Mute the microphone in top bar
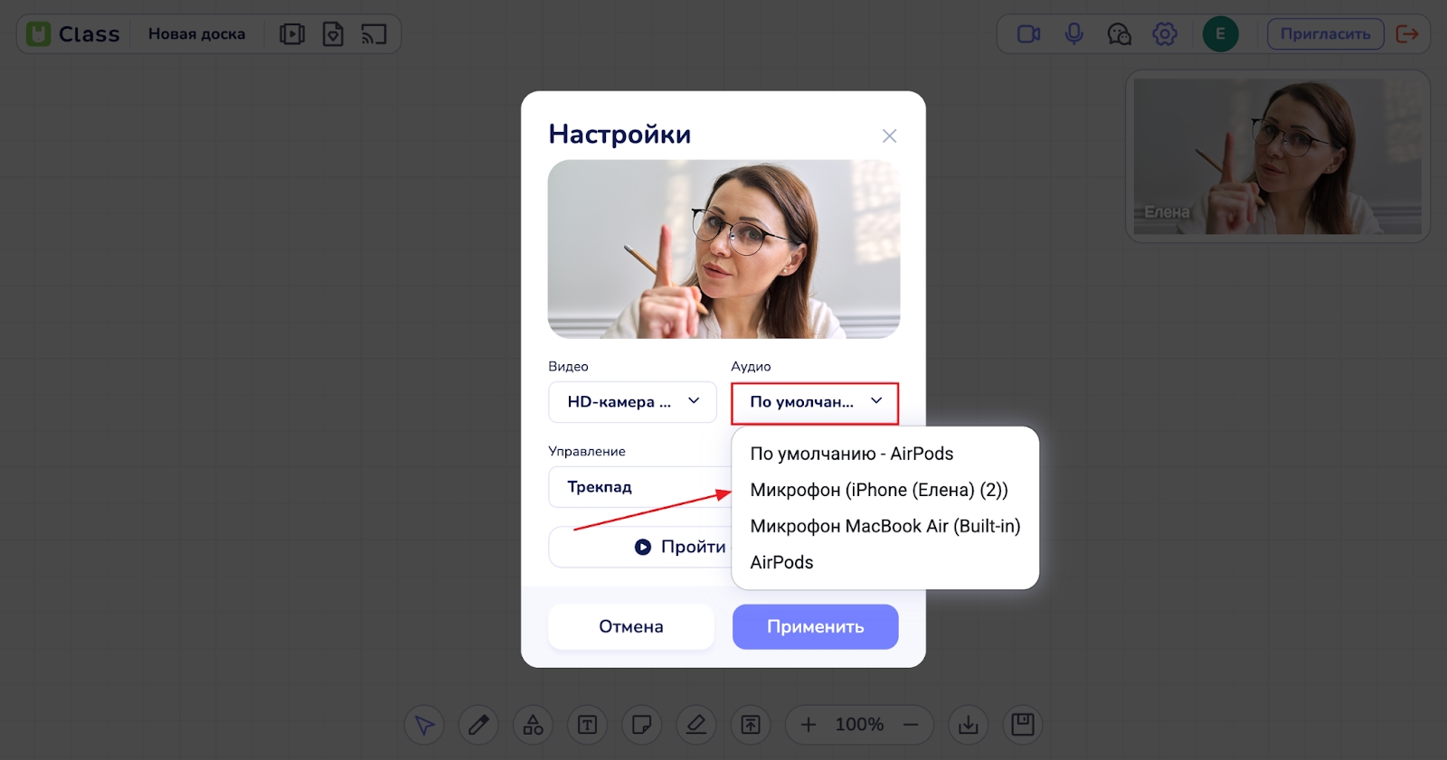This screenshot has width=1447, height=760. click(x=1073, y=34)
